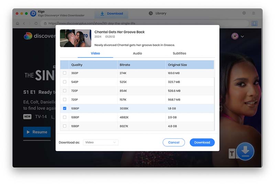The width and height of the screenshot is (275, 184).
Task: Click the Cancel button
Action: pos(174,142)
